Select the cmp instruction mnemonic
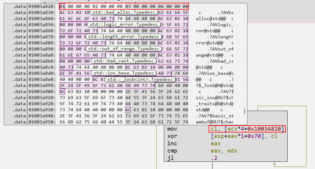This screenshot has height=169, width=315. click(x=172, y=151)
